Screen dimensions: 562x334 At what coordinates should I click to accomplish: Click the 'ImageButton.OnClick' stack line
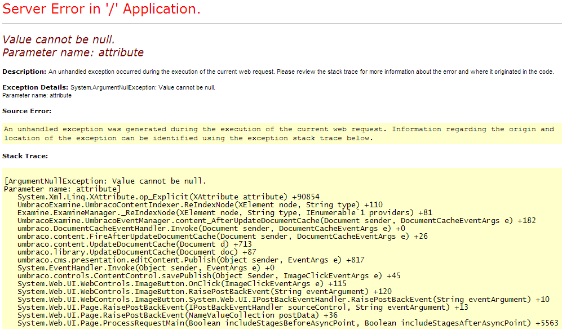[x=182, y=283]
